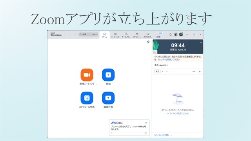
Task: Switch to the Meetings (ミーティング) tab
Action: coord(115,35)
